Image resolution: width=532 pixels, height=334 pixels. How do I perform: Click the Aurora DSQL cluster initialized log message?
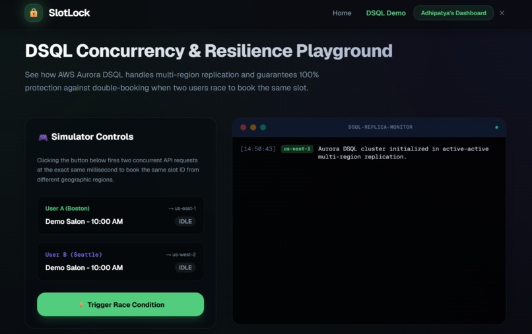(x=403, y=152)
